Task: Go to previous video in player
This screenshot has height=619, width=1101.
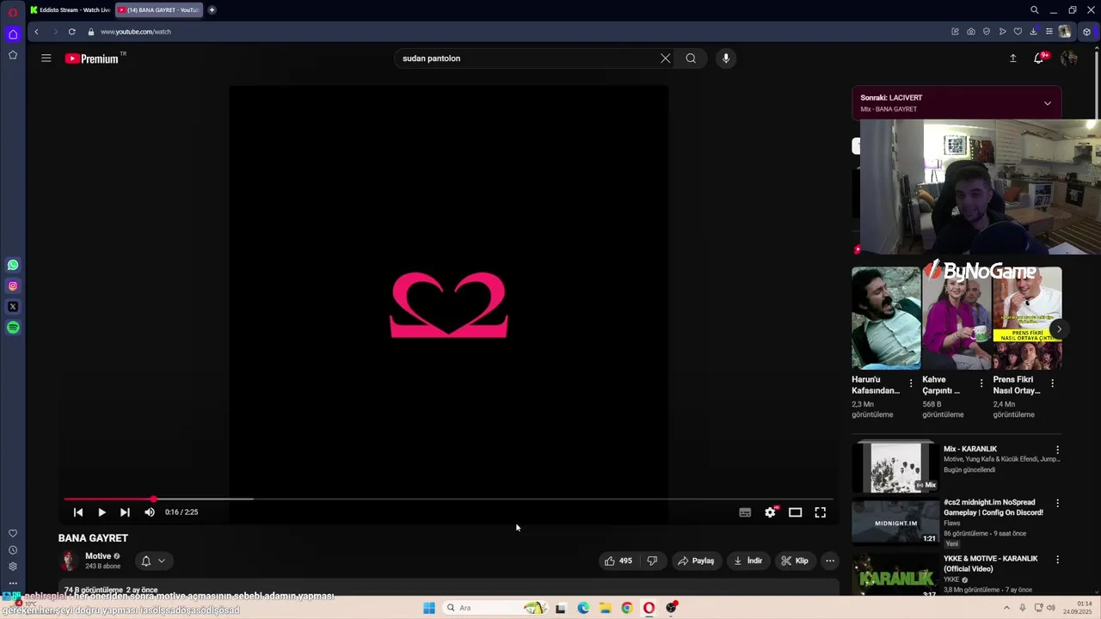Action: [78, 512]
